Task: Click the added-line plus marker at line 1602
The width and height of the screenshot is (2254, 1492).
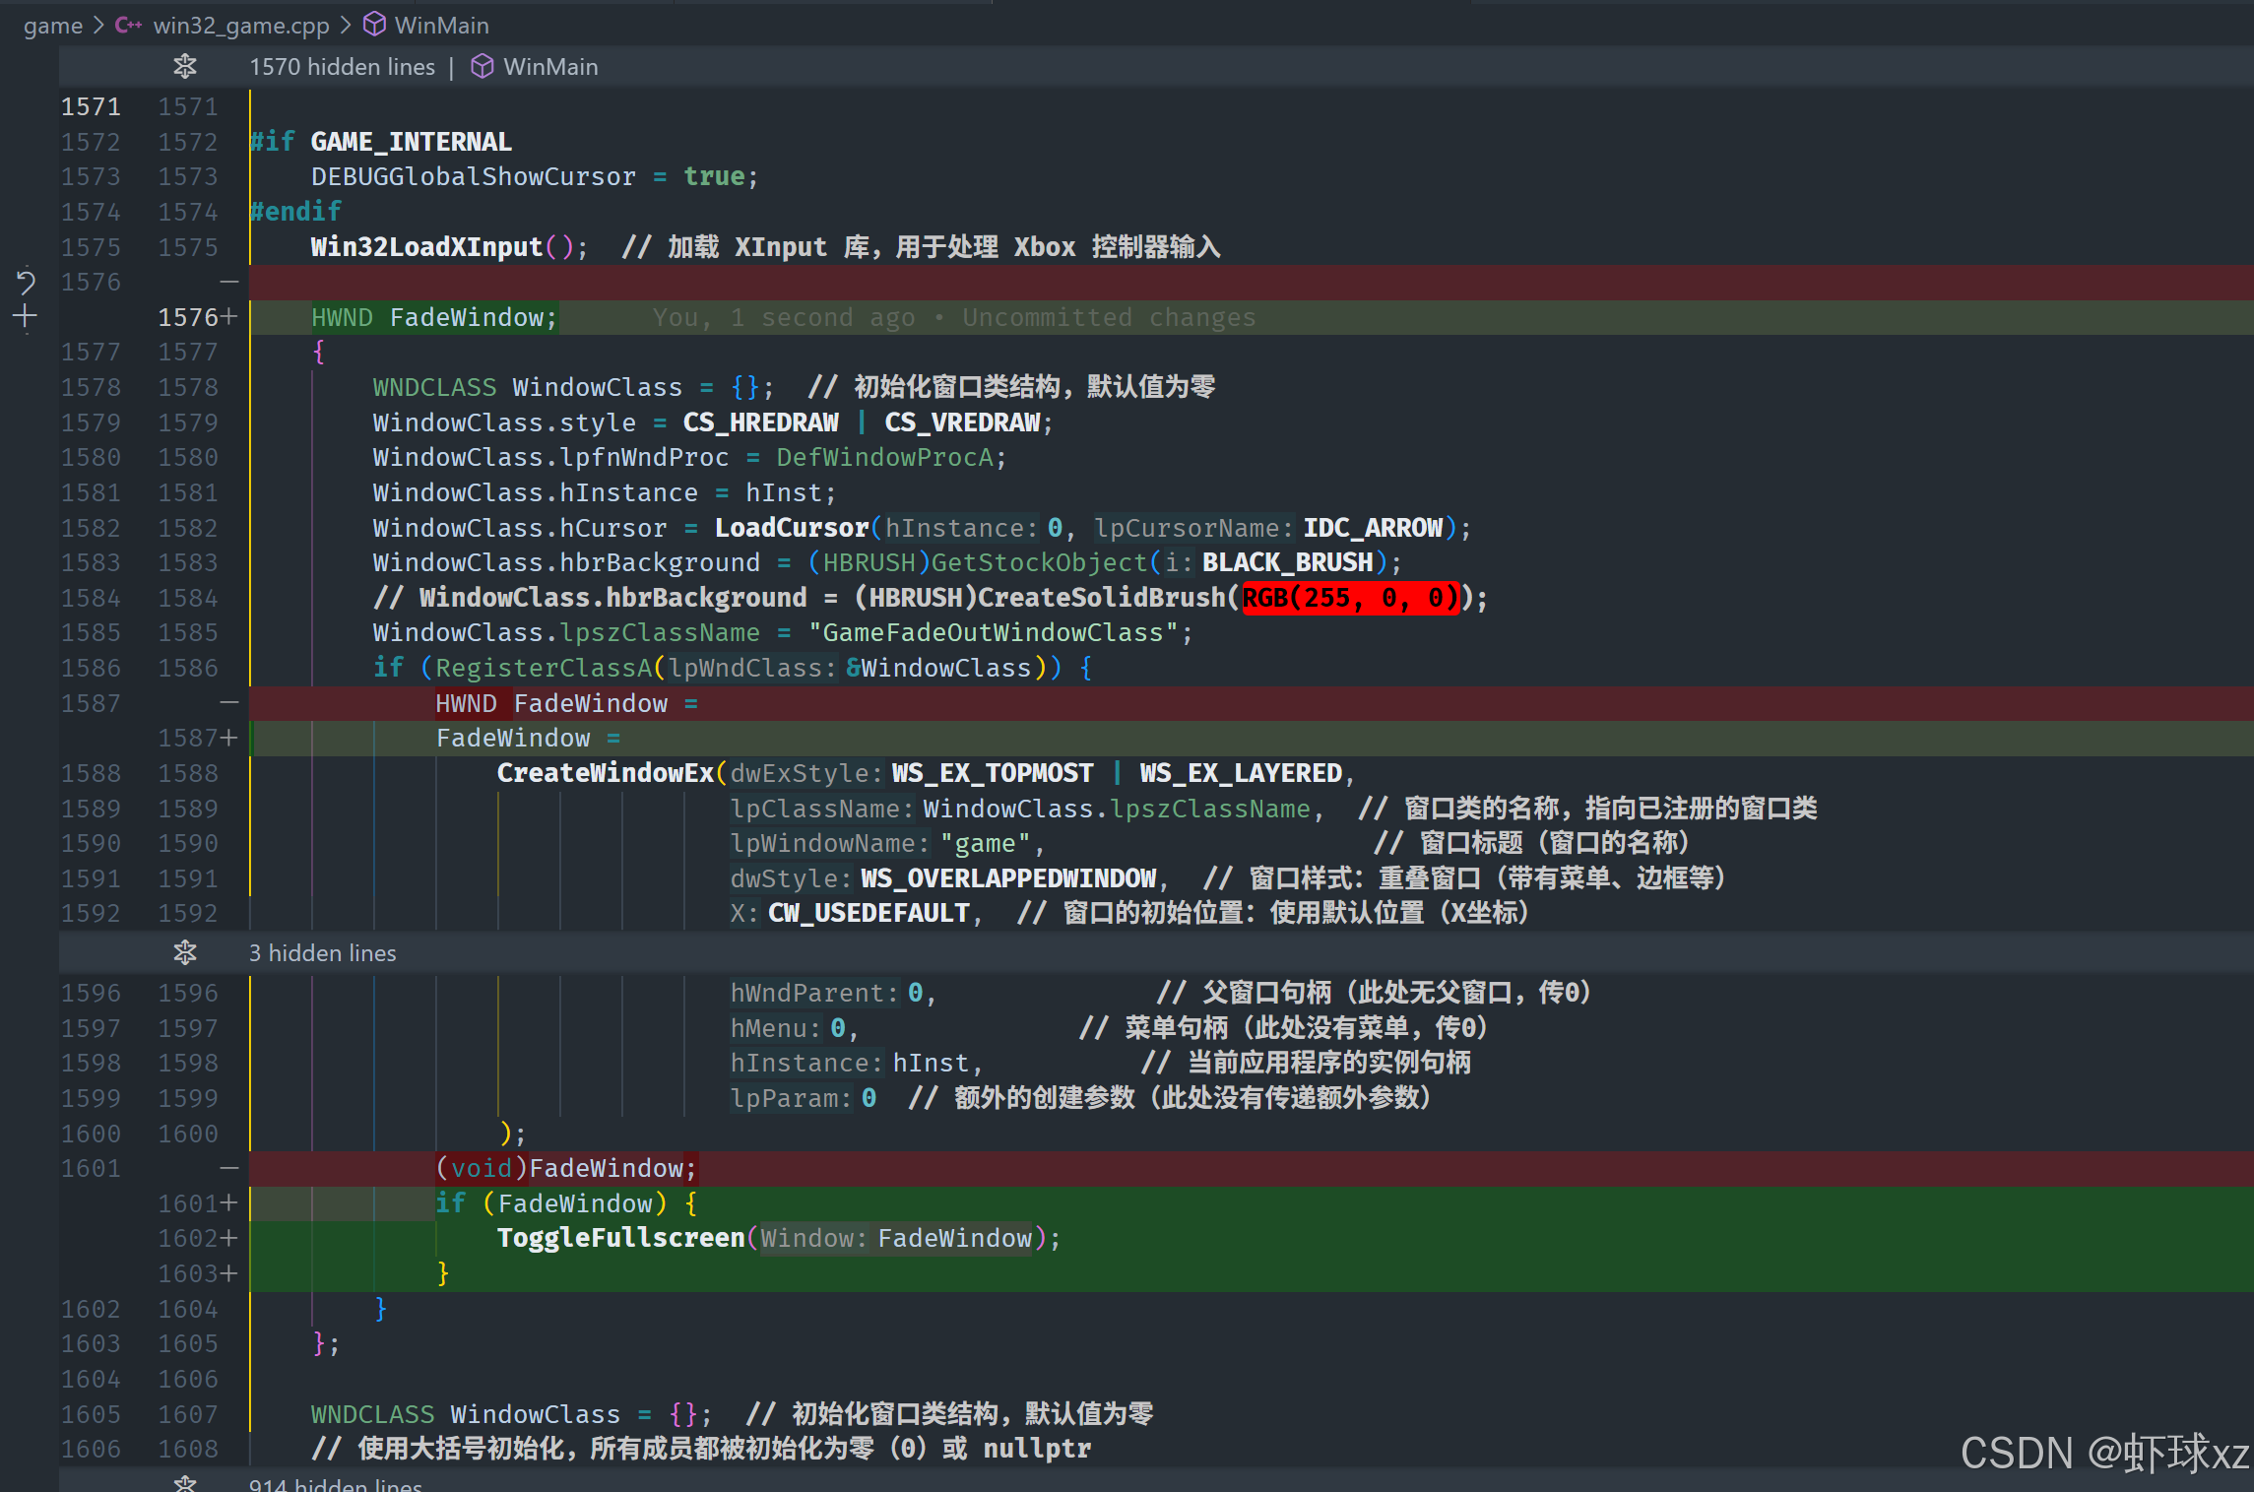Action: [229, 1238]
